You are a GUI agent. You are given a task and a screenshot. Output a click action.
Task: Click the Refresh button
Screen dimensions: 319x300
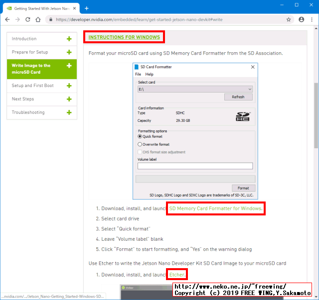click(238, 97)
